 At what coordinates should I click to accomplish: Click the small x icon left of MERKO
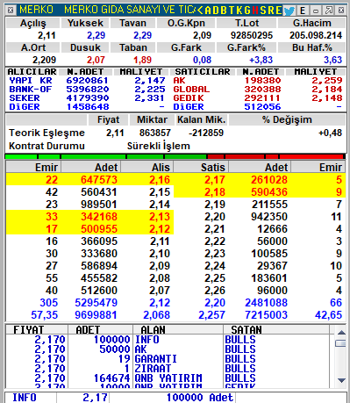point(11,11)
